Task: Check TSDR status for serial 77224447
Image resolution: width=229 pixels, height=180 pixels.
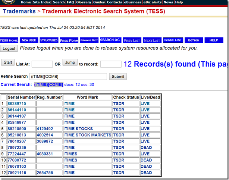Action: (x=119, y=154)
